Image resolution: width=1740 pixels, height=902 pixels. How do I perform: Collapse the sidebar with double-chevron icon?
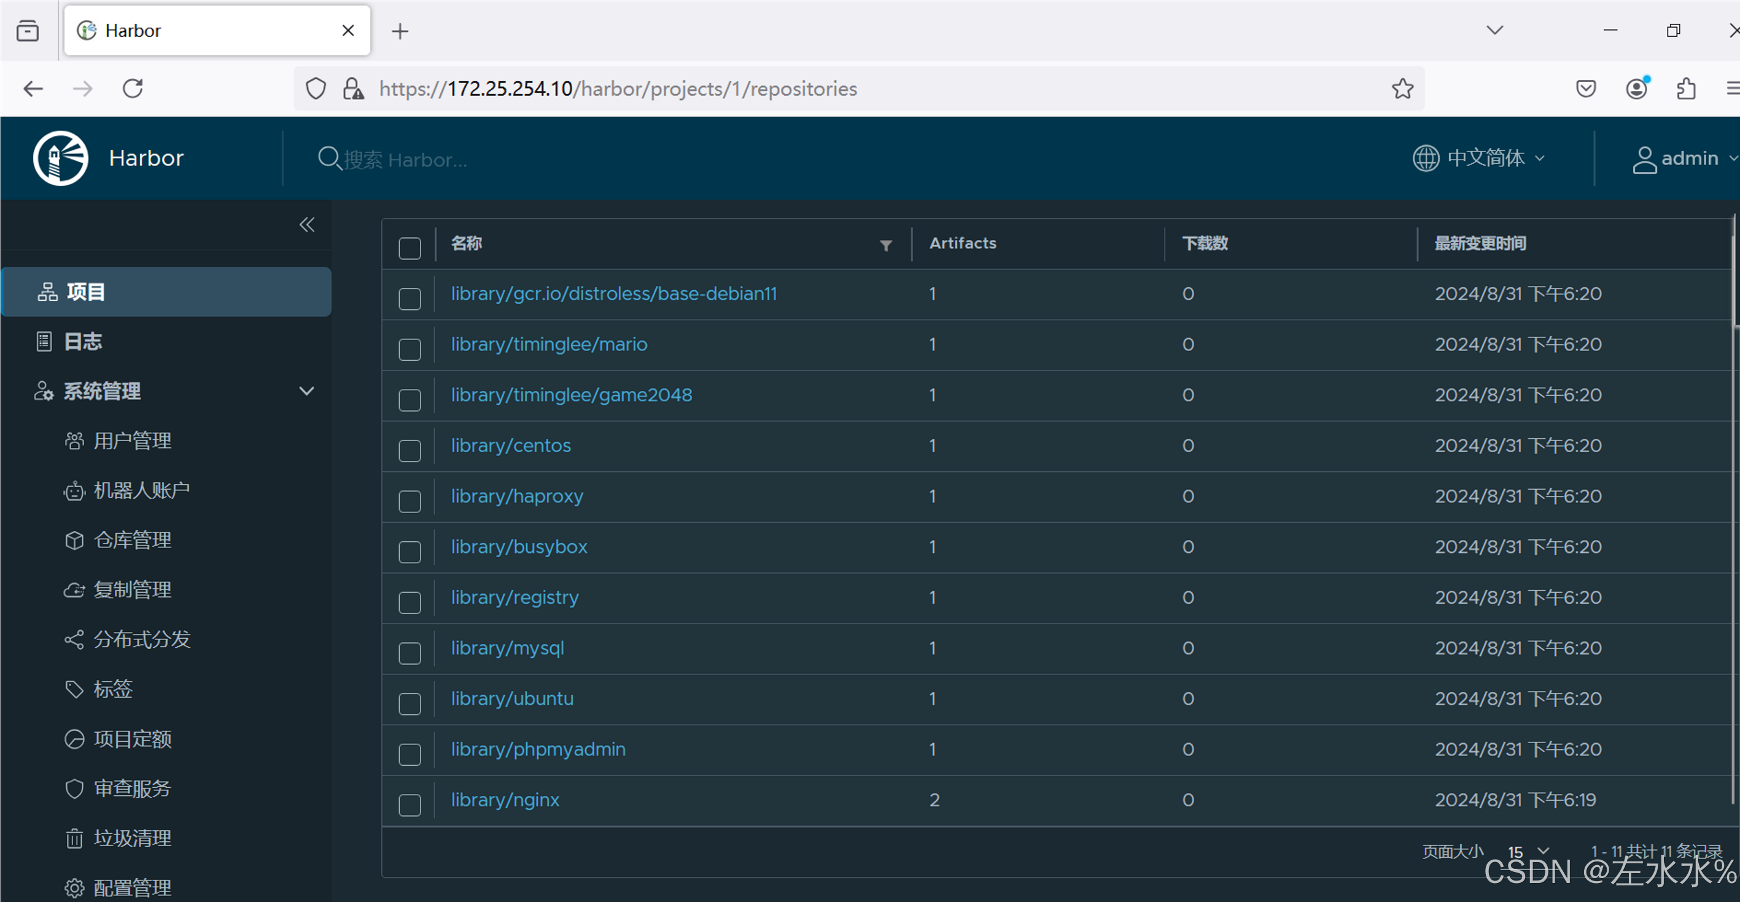[306, 225]
